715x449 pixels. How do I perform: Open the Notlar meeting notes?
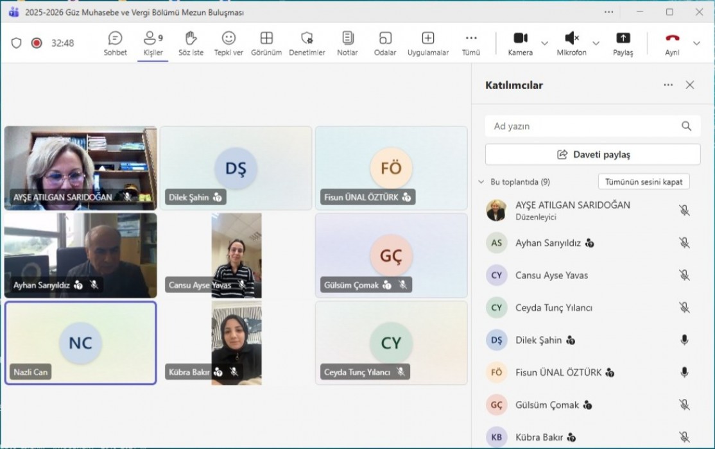pos(347,43)
